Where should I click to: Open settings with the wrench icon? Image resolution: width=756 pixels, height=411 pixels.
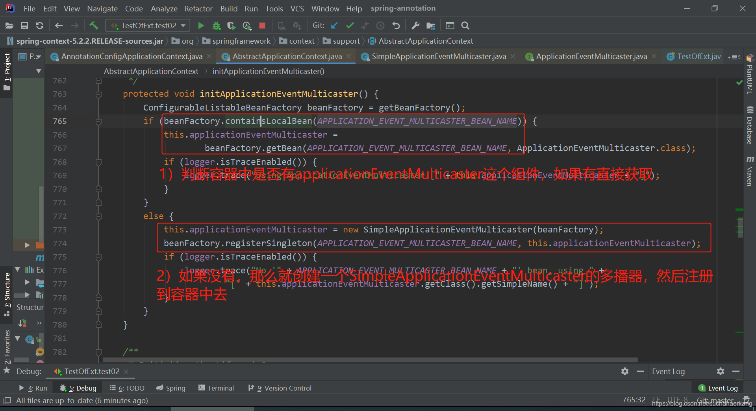(x=415, y=26)
